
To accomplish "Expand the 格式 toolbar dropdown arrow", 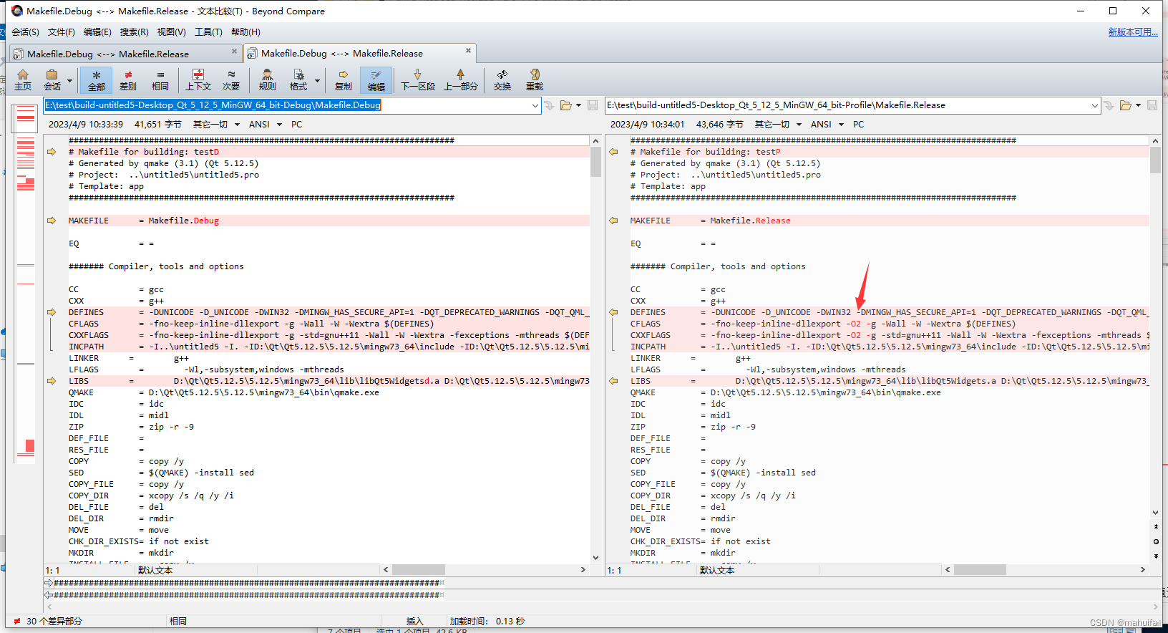I will [317, 80].
